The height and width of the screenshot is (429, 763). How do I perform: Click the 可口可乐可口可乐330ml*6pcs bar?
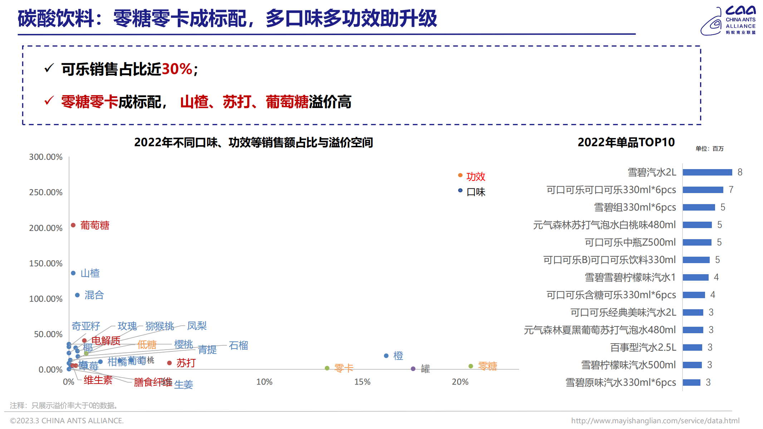[703, 190]
